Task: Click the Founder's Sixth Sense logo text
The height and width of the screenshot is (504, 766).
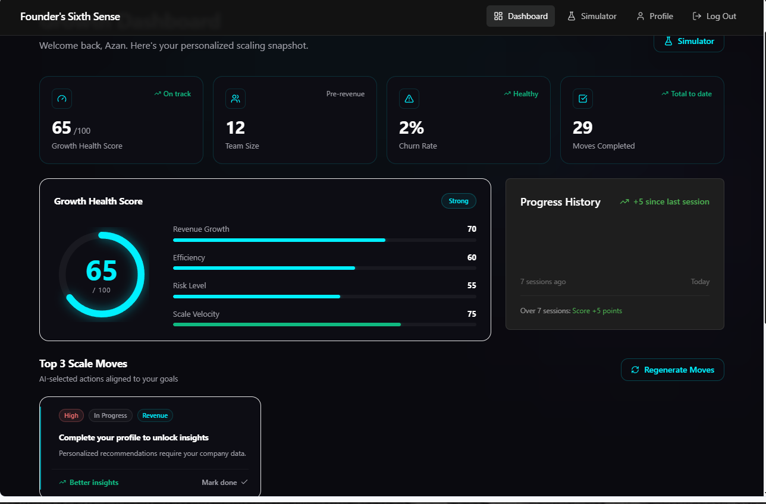Action: point(70,17)
